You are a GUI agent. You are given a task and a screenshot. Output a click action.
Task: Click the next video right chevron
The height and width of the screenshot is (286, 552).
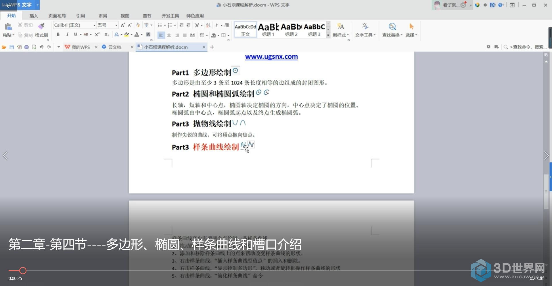coord(547,156)
